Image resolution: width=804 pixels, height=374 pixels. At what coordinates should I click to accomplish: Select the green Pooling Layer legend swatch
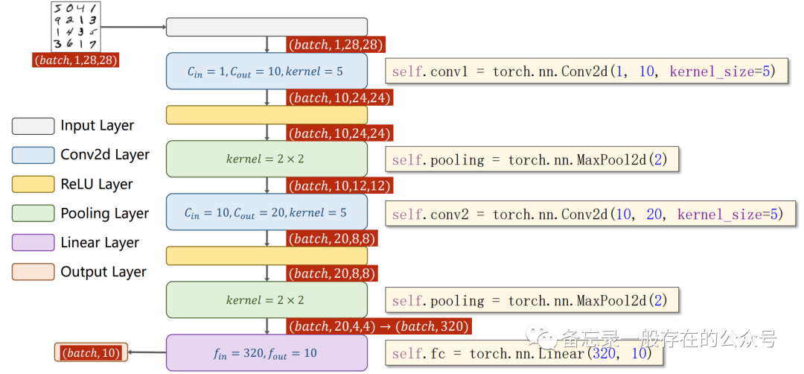point(33,213)
